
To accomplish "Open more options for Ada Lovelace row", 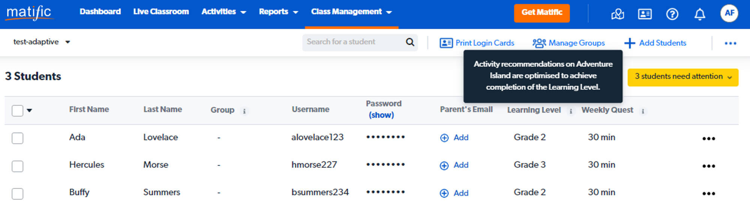I will coord(708,139).
